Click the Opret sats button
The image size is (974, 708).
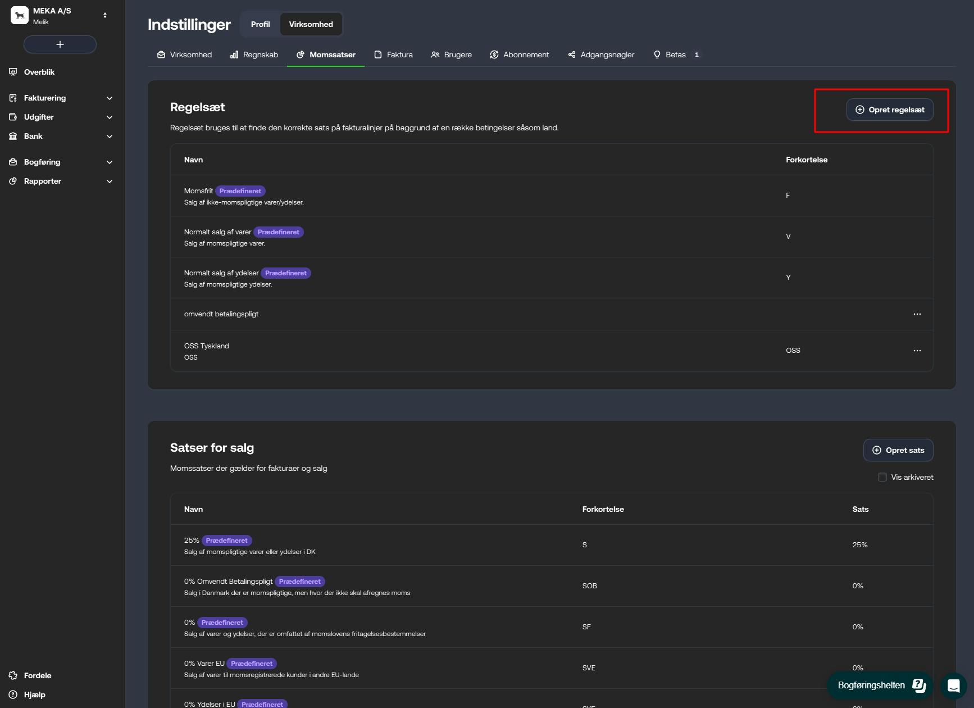coord(898,450)
